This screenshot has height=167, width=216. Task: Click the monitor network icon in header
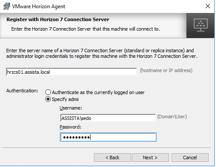[200, 25]
